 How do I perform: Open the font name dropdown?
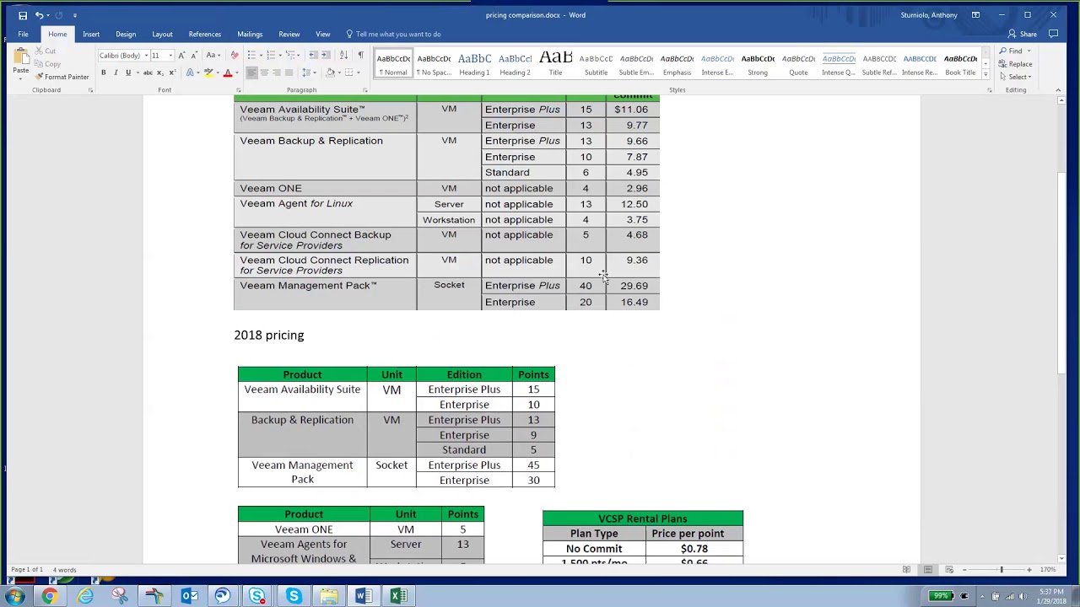point(145,56)
